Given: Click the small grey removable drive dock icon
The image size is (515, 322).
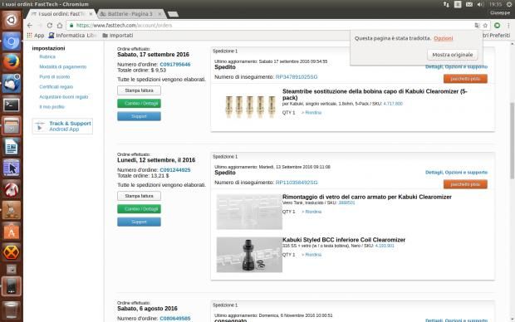Looking at the screenshot, I should pyautogui.click(x=11, y=270).
